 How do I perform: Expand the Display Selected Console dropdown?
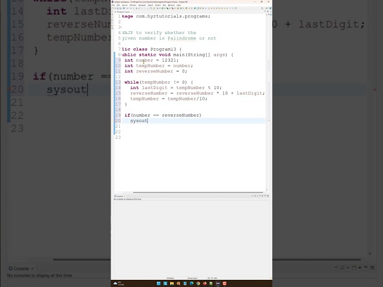pyautogui.click(x=258, y=196)
